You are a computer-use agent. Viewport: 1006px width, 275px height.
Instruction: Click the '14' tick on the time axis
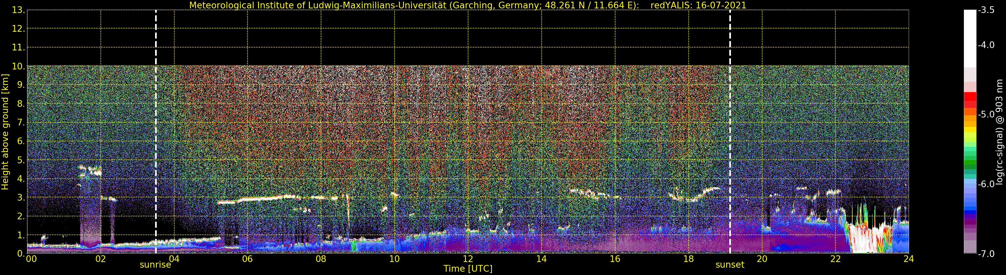541,259
